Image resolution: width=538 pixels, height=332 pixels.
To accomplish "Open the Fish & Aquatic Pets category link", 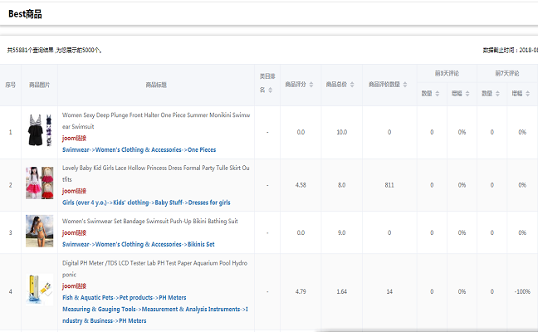I will [x=125, y=298].
